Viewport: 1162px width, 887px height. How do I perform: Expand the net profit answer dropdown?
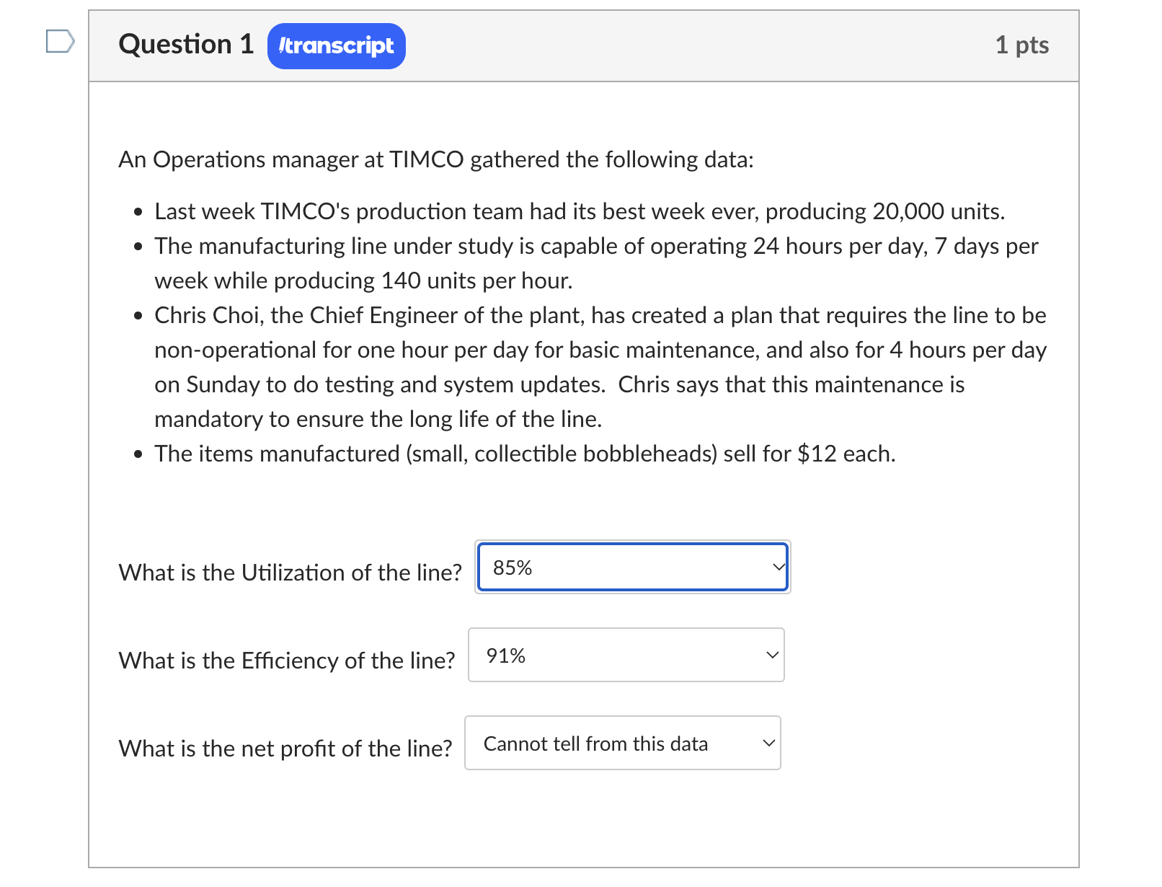(623, 743)
